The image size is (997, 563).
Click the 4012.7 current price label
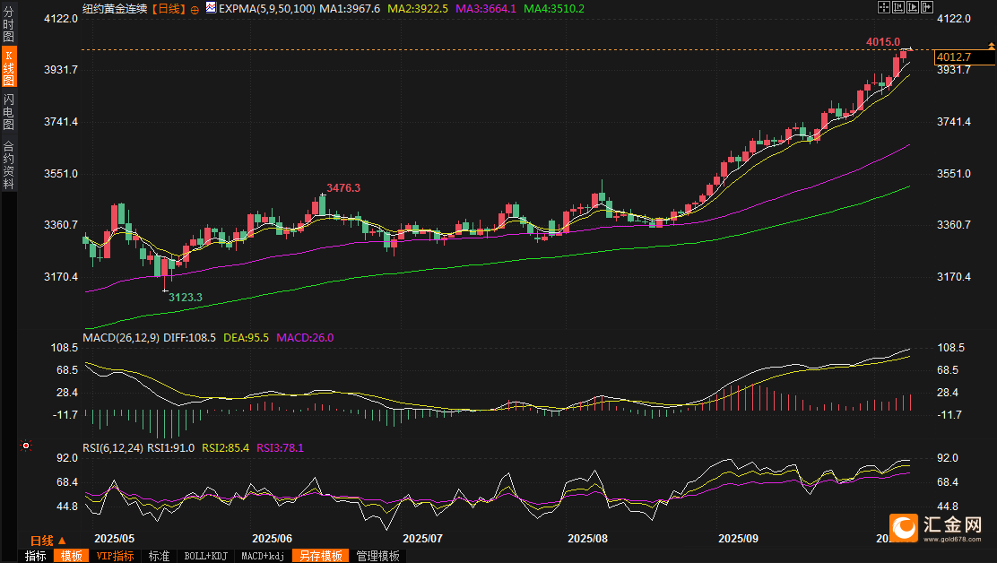coord(964,57)
